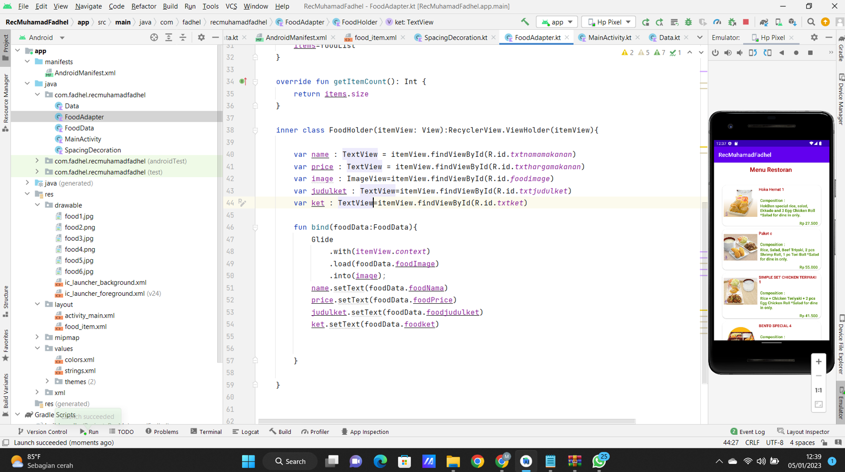This screenshot has width=845, height=472.
Task: Open the Terminal tool window
Action: 206,432
